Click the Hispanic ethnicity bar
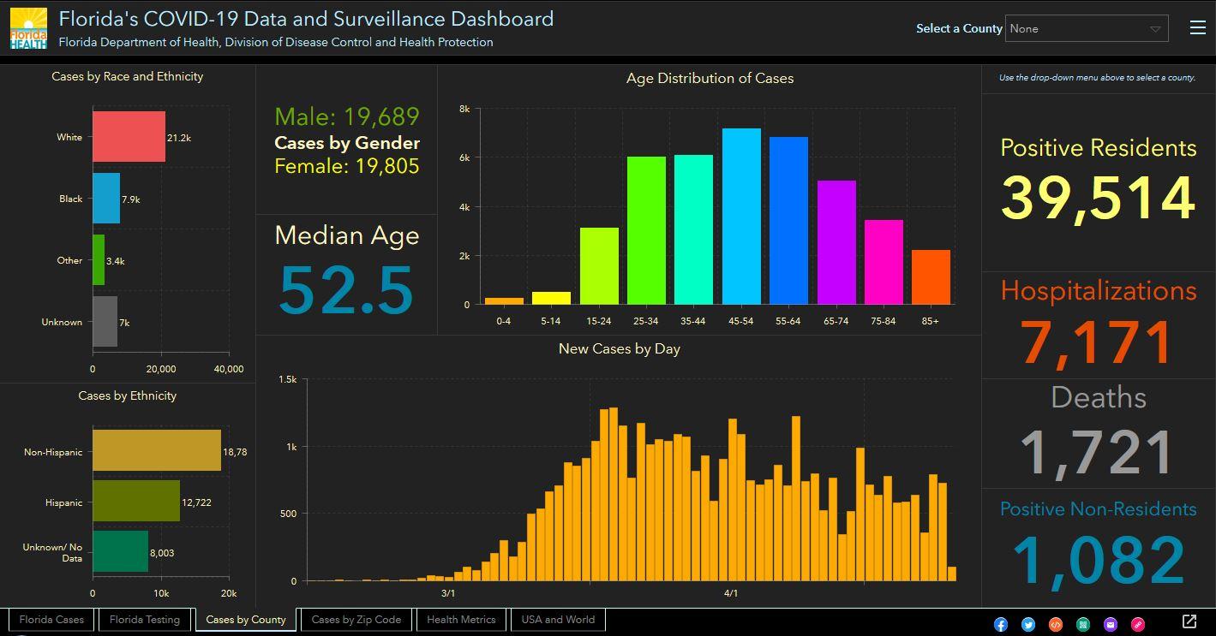This screenshot has height=636, width=1216. click(x=135, y=502)
